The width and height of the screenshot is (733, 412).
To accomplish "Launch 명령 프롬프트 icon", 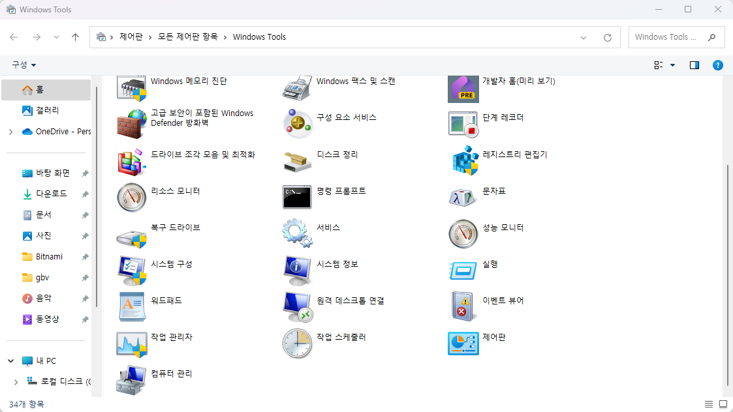I will (297, 197).
